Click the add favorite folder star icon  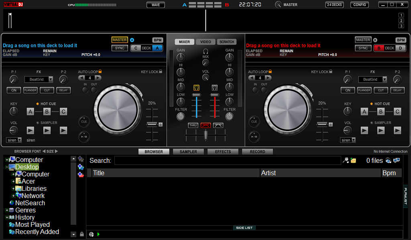point(81,159)
